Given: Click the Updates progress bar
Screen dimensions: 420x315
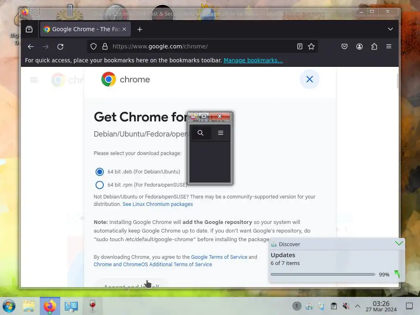Looking at the screenshot, I should click(322, 274).
